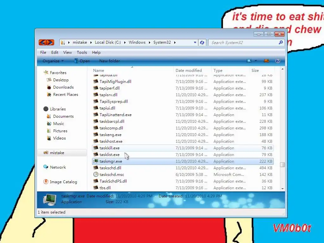Viewport: 324px width, 243px height.
Task: Click the Back navigation arrow
Action: coord(43,42)
